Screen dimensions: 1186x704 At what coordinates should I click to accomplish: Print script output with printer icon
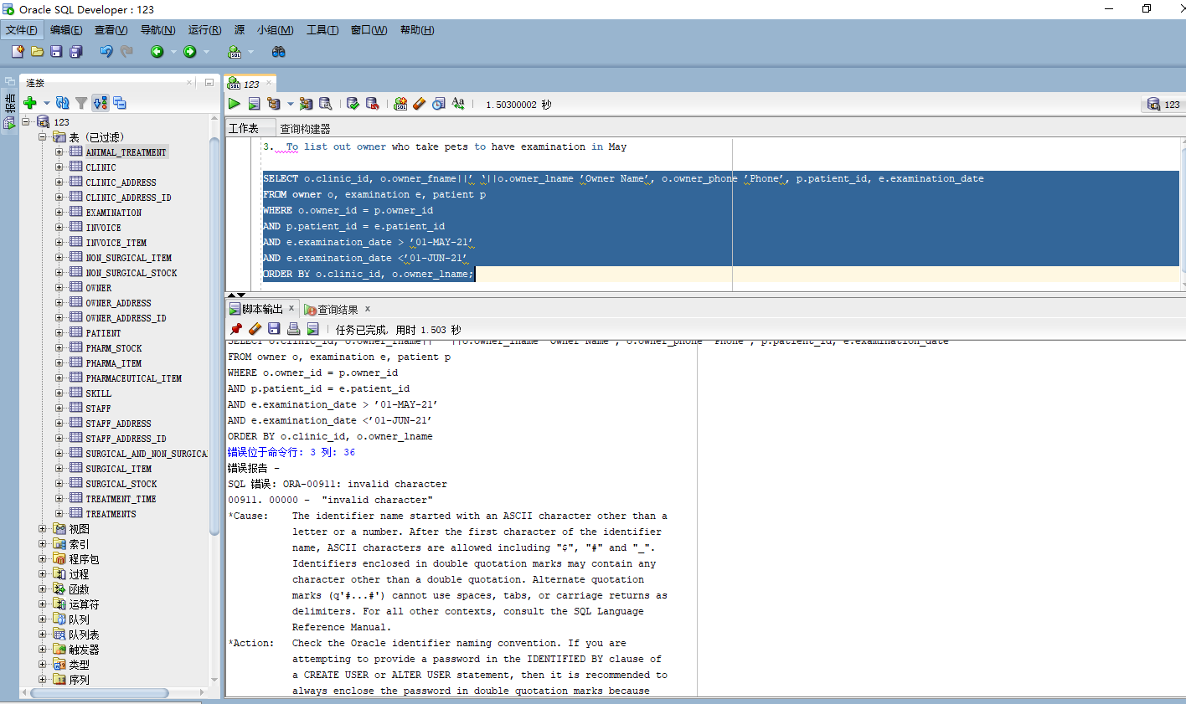click(294, 329)
